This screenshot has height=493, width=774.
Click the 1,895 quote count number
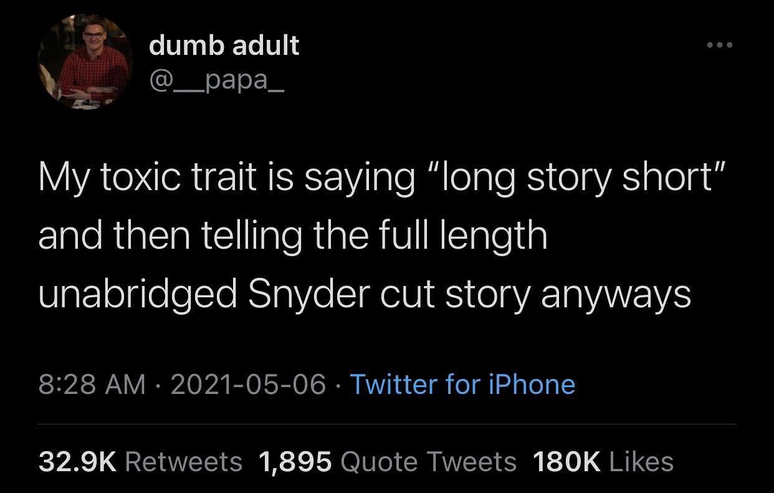click(x=294, y=462)
